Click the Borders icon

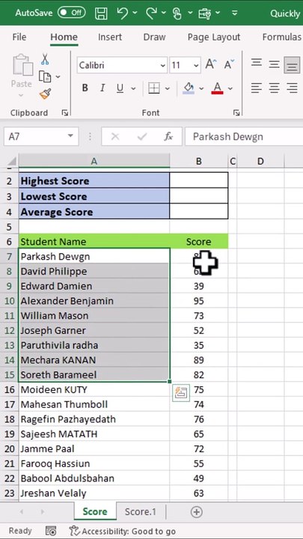[154, 88]
